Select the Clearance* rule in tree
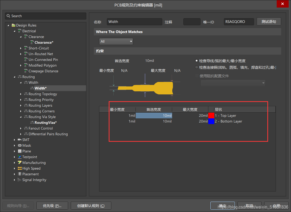 44,42
